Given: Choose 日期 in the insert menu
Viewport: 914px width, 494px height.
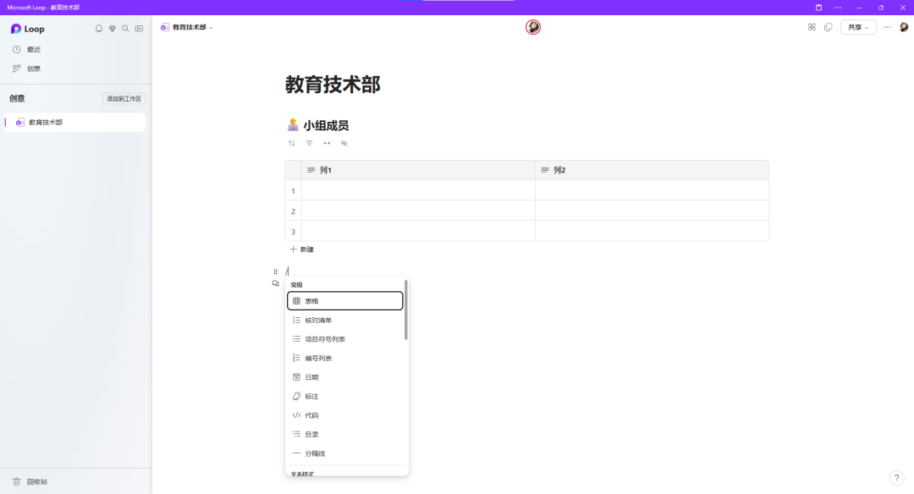Looking at the screenshot, I should [311, 376].
